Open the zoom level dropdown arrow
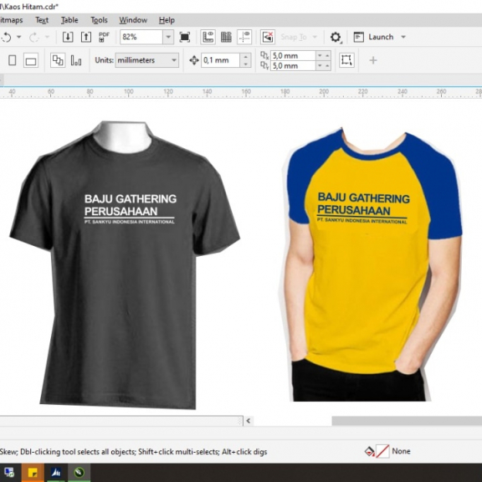 click(168, 37)
